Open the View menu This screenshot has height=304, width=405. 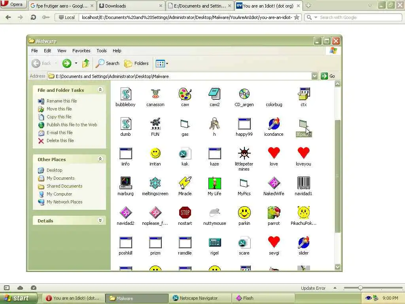click(x=62, y=51)
